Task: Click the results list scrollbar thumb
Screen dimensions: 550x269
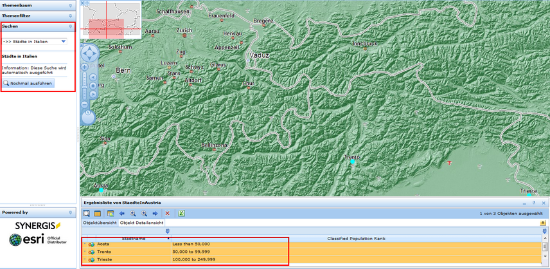Action: click(x=545, y=246)
